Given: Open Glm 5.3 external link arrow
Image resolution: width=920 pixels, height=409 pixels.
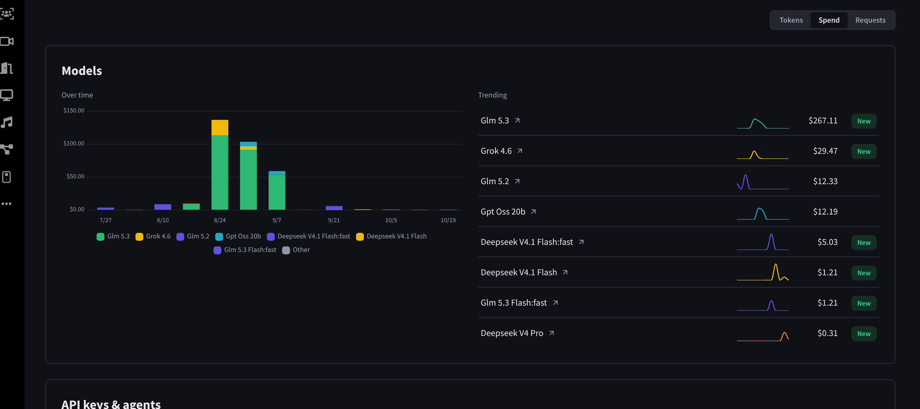Looking at the screenshot, I should (517, 121).
